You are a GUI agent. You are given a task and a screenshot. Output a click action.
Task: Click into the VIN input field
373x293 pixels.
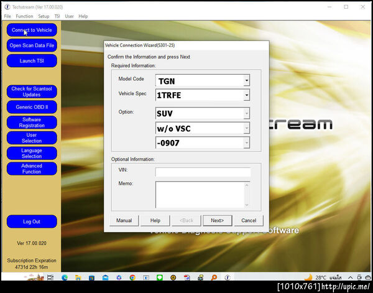coord(203,172)
